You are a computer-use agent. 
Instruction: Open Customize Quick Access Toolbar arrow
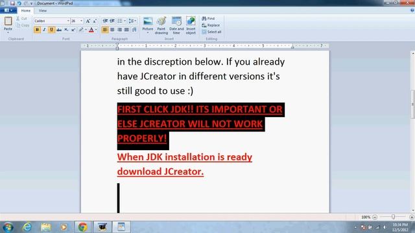[32, 3]
